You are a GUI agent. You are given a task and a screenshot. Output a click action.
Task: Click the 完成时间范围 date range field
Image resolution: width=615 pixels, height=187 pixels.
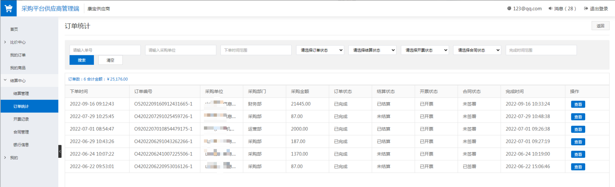[541, 50]
